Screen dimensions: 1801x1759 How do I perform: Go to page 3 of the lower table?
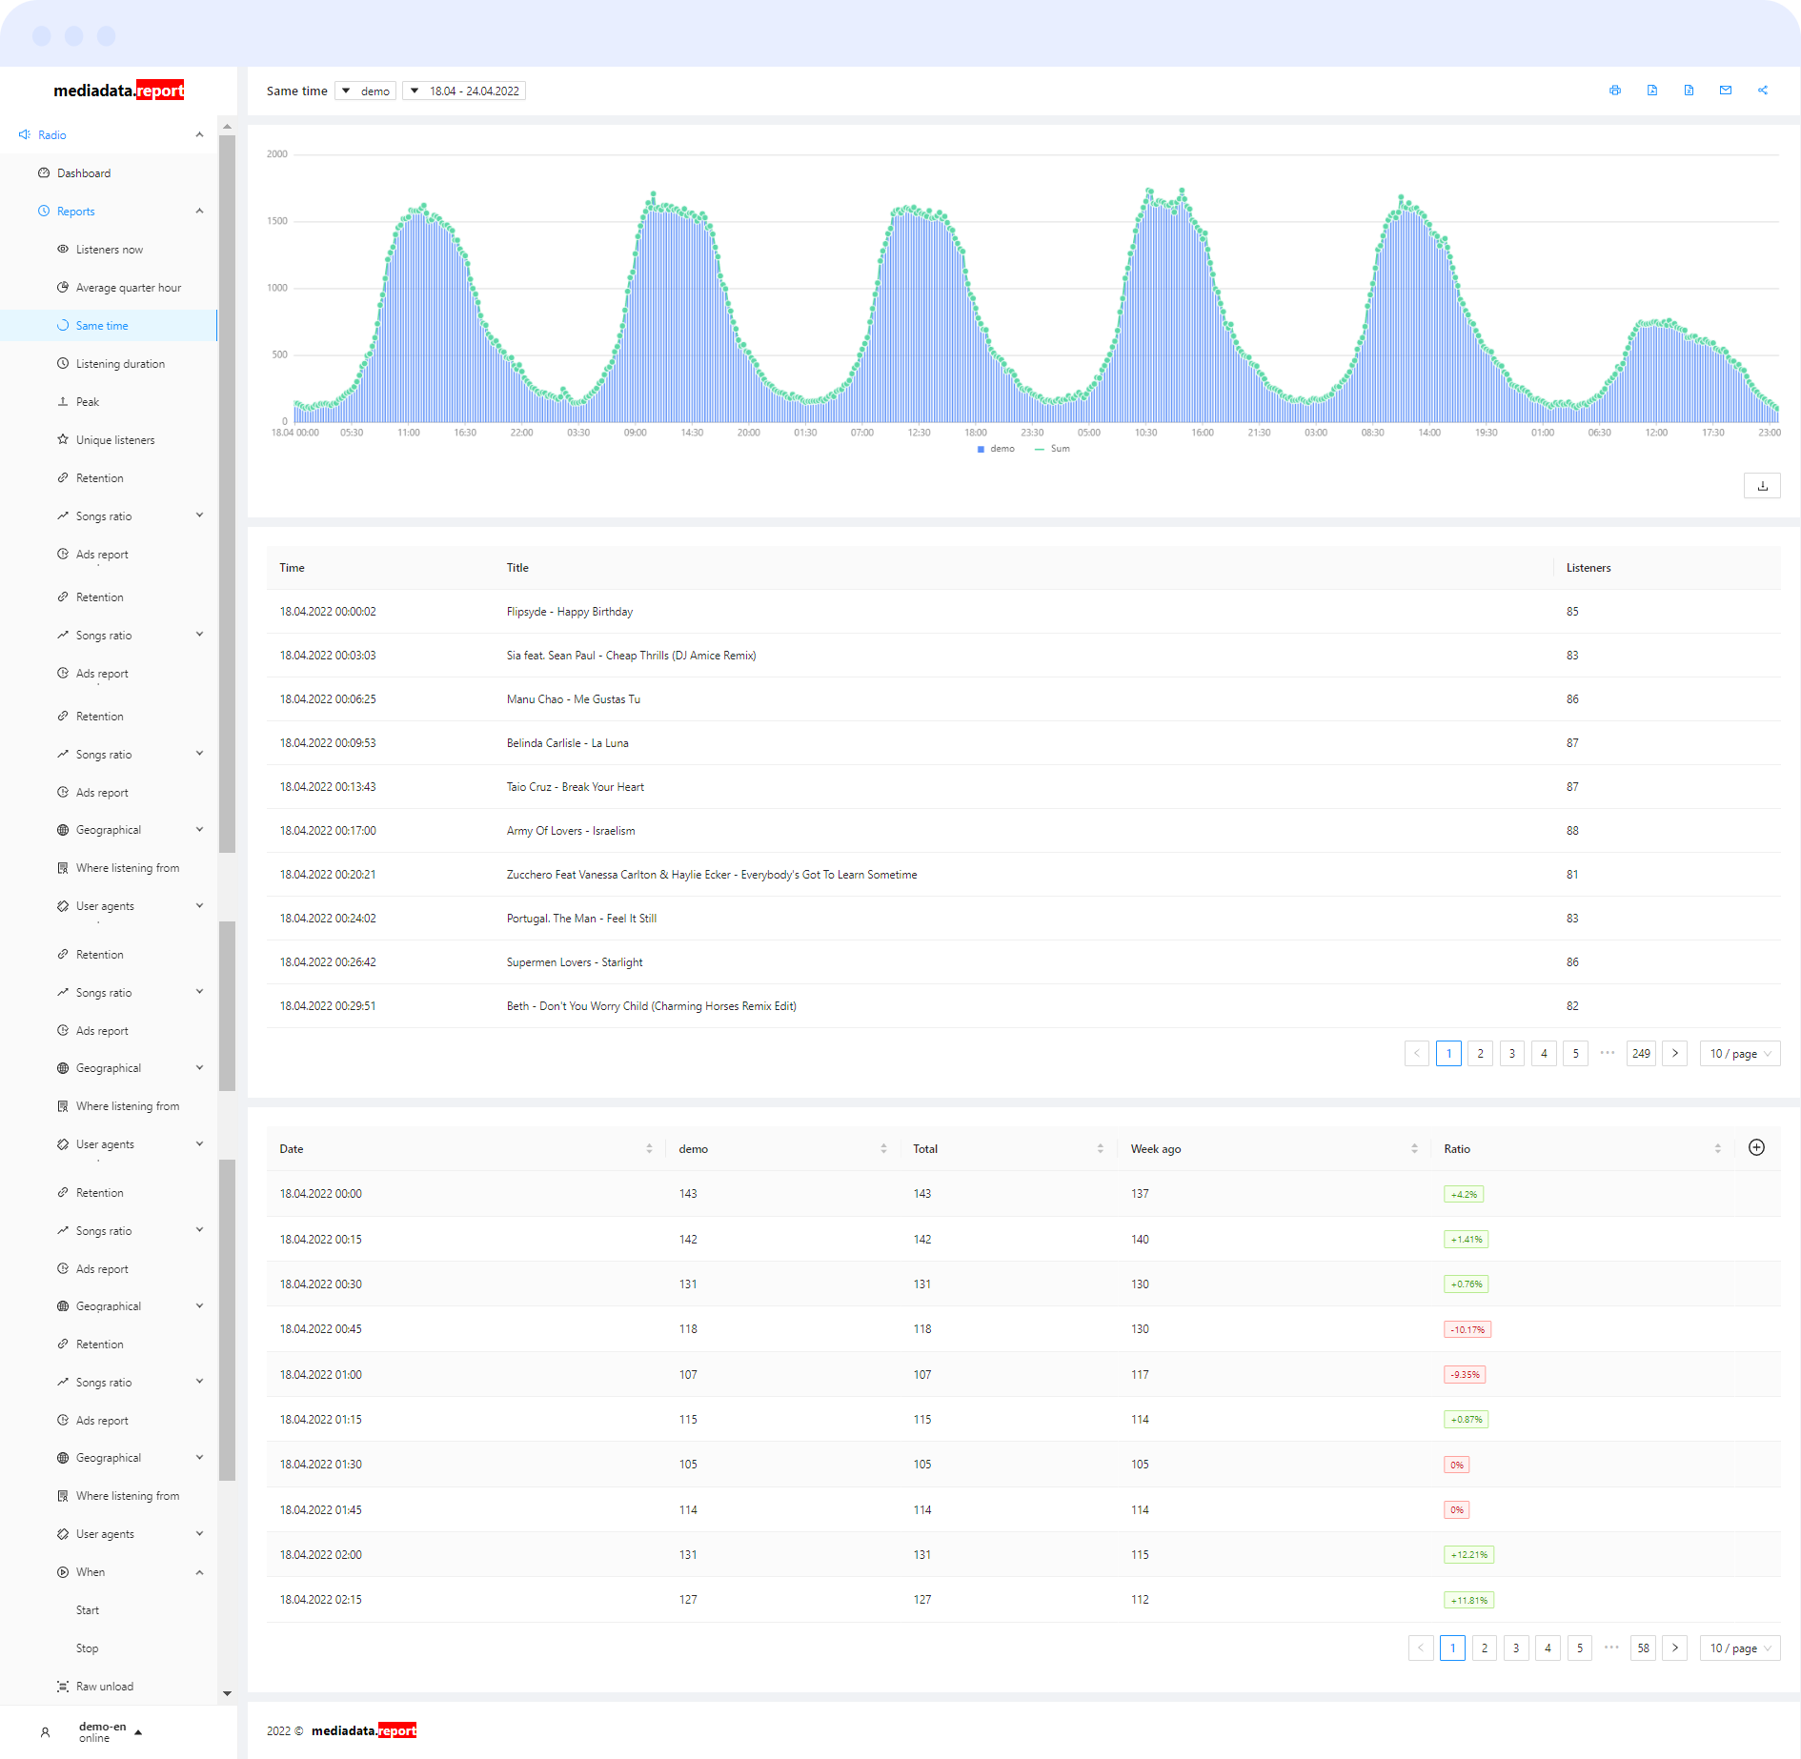coord(1516,1648)
